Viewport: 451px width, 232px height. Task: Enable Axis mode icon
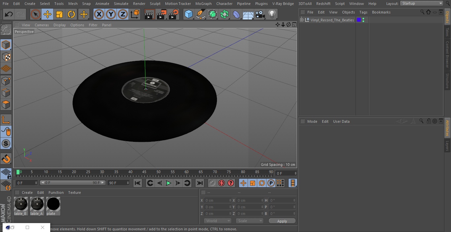tap(6, 120)
